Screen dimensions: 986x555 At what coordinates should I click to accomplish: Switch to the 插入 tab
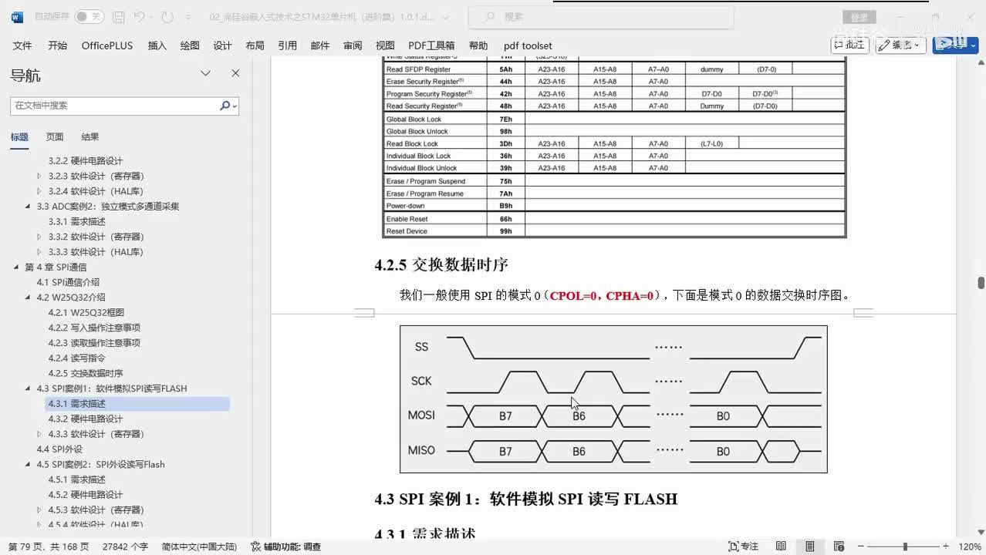(157, 45)
